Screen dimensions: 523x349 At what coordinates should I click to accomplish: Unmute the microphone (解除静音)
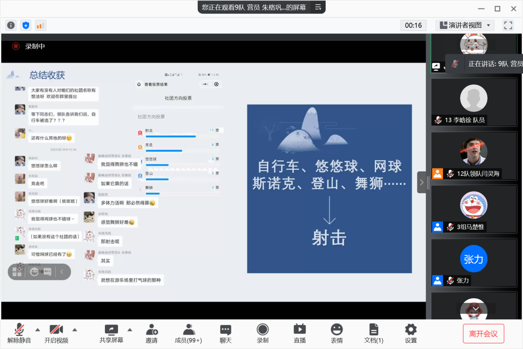[19, 333]
